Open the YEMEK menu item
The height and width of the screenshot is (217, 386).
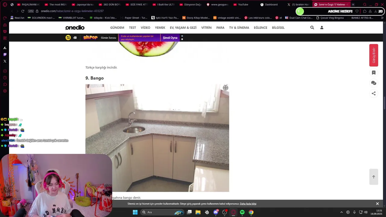pos(160,27)
